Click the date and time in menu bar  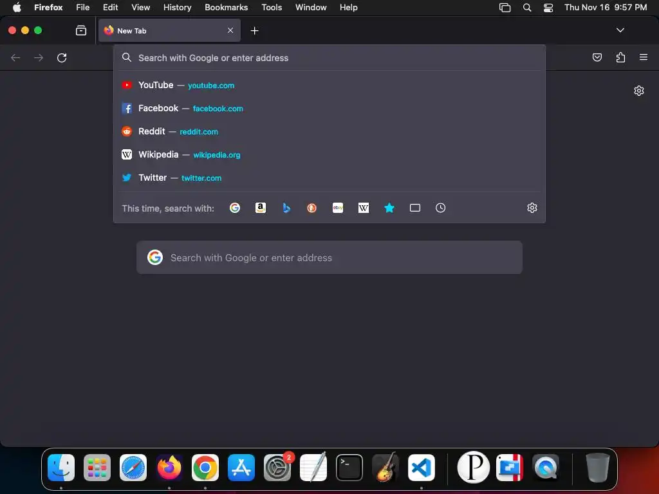(x=606, y=7)
